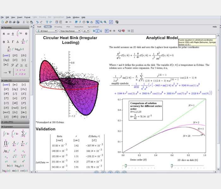The width and height of the screenshot is (221, 189).
Task: Click the Cut scissors icon
Action: 23,22
